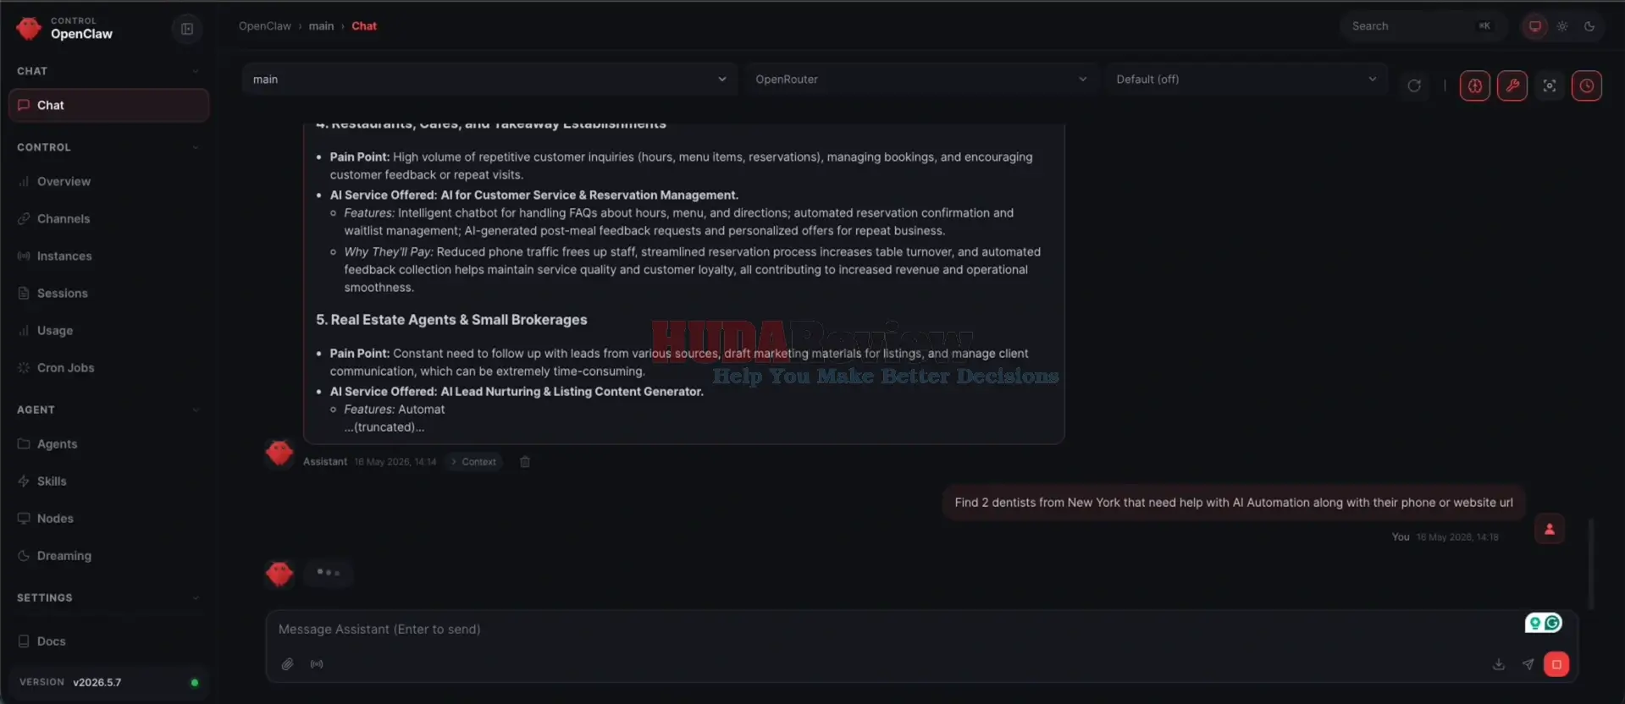
Task: Open Dreaming page
Action: point(109,555)
